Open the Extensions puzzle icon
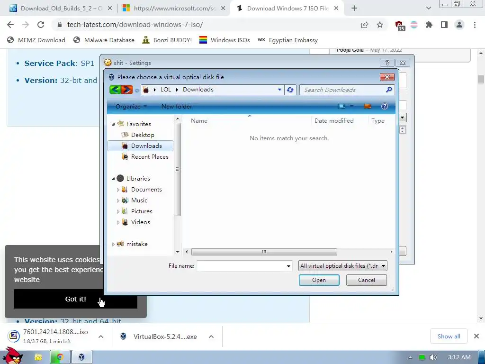Image resolution: width=485 pixels, height=364 pixels. pyautogui.click(x=429, y=25)
